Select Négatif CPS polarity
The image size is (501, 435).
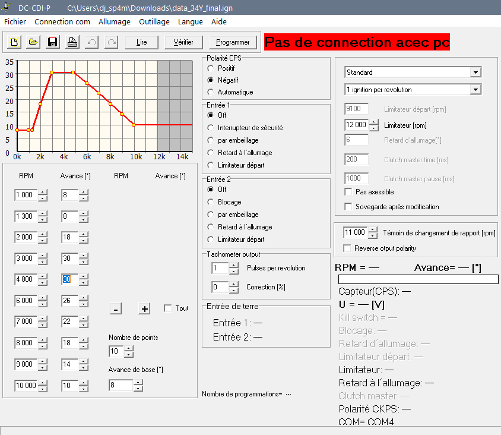[210, 80]
